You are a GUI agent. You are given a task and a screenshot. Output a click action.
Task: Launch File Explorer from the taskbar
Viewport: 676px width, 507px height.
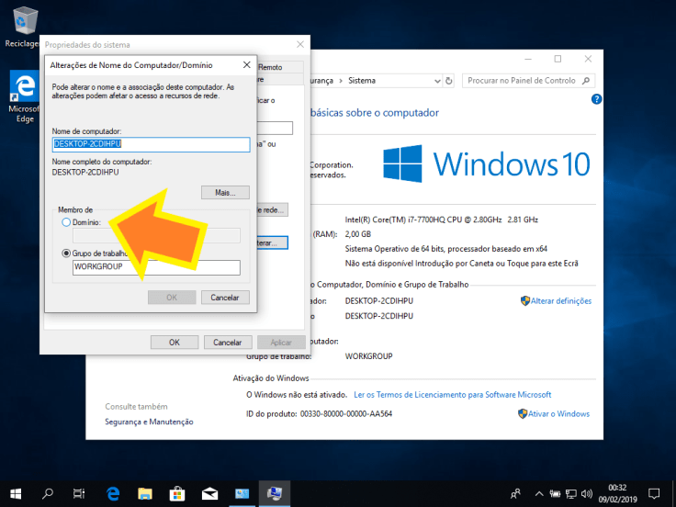[145, 493]
